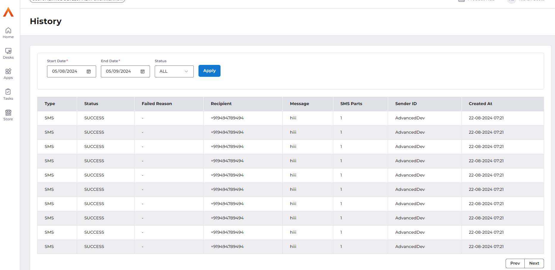Open Desks from the sidebar
The height and width of the screenshot is (270, 555).
(8, 54)
